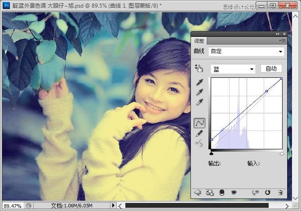Pick the black point eyedropper

pyautogui.click(x=200, y=83)
